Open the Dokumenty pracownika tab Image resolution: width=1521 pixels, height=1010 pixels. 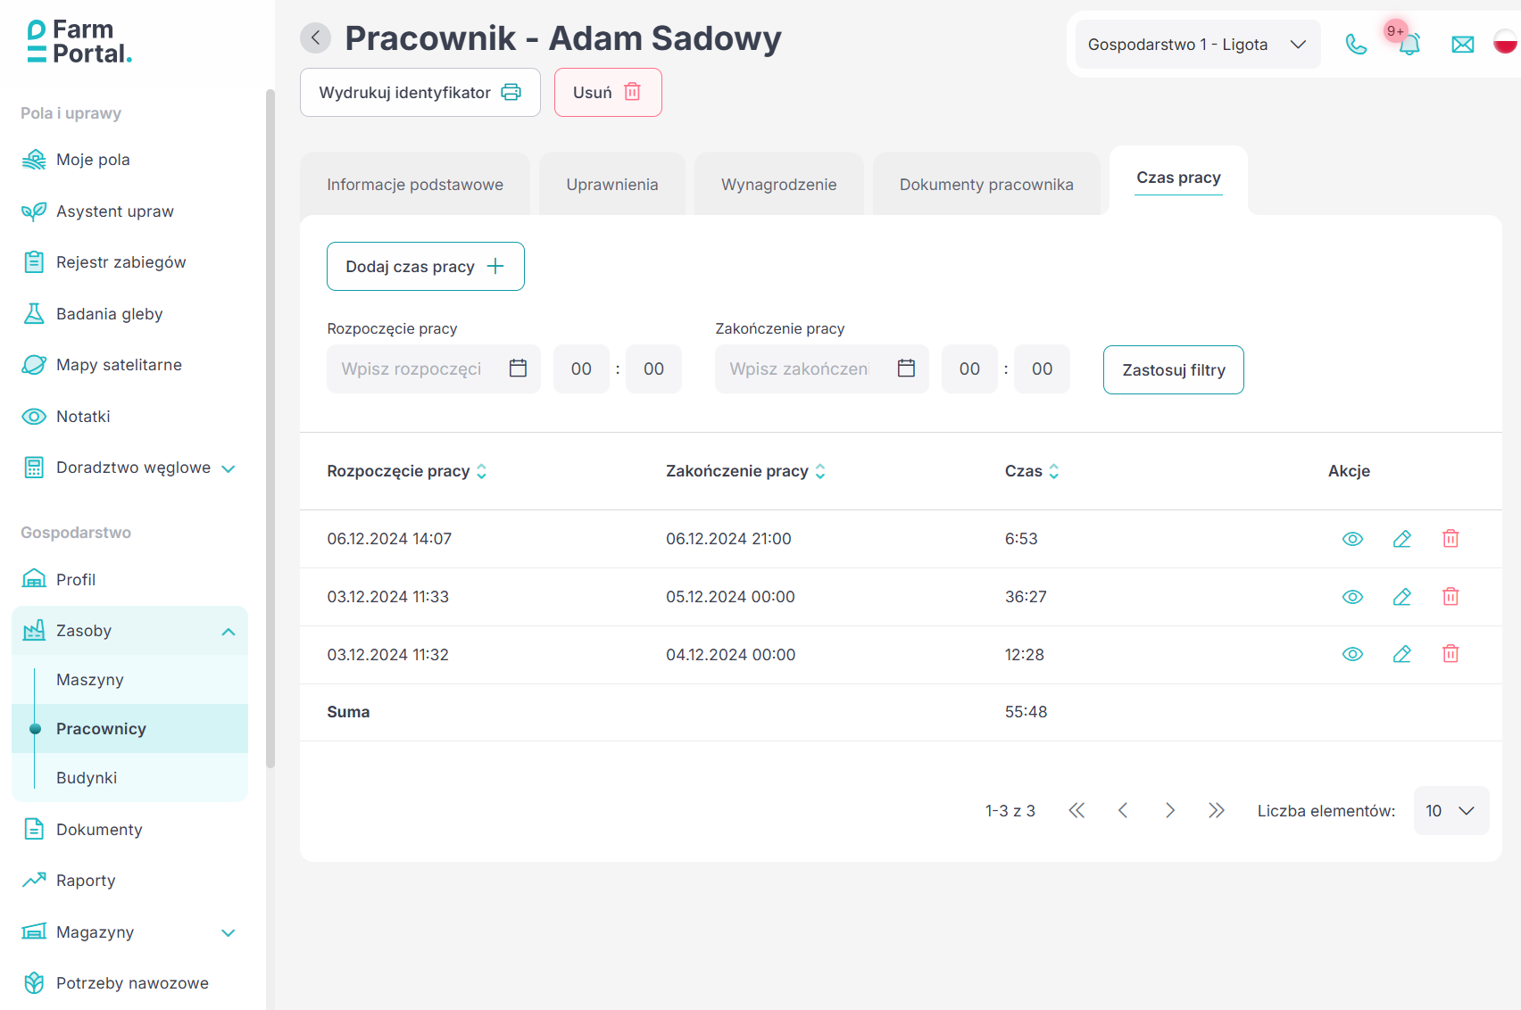(985, 185)
